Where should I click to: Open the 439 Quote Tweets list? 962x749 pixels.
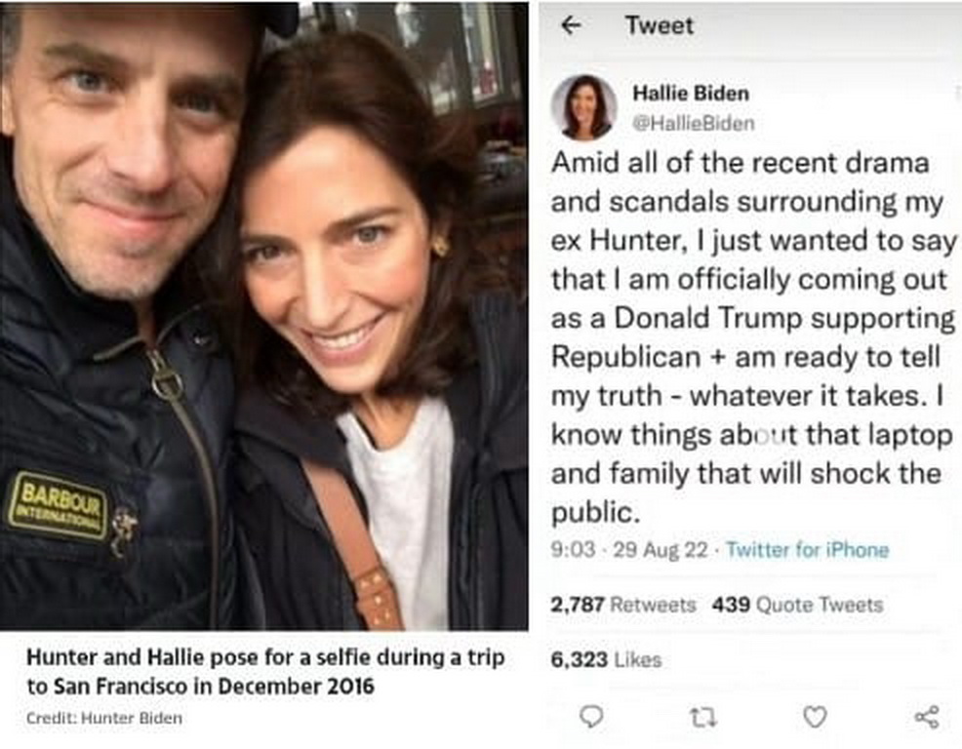coord(797,605)
